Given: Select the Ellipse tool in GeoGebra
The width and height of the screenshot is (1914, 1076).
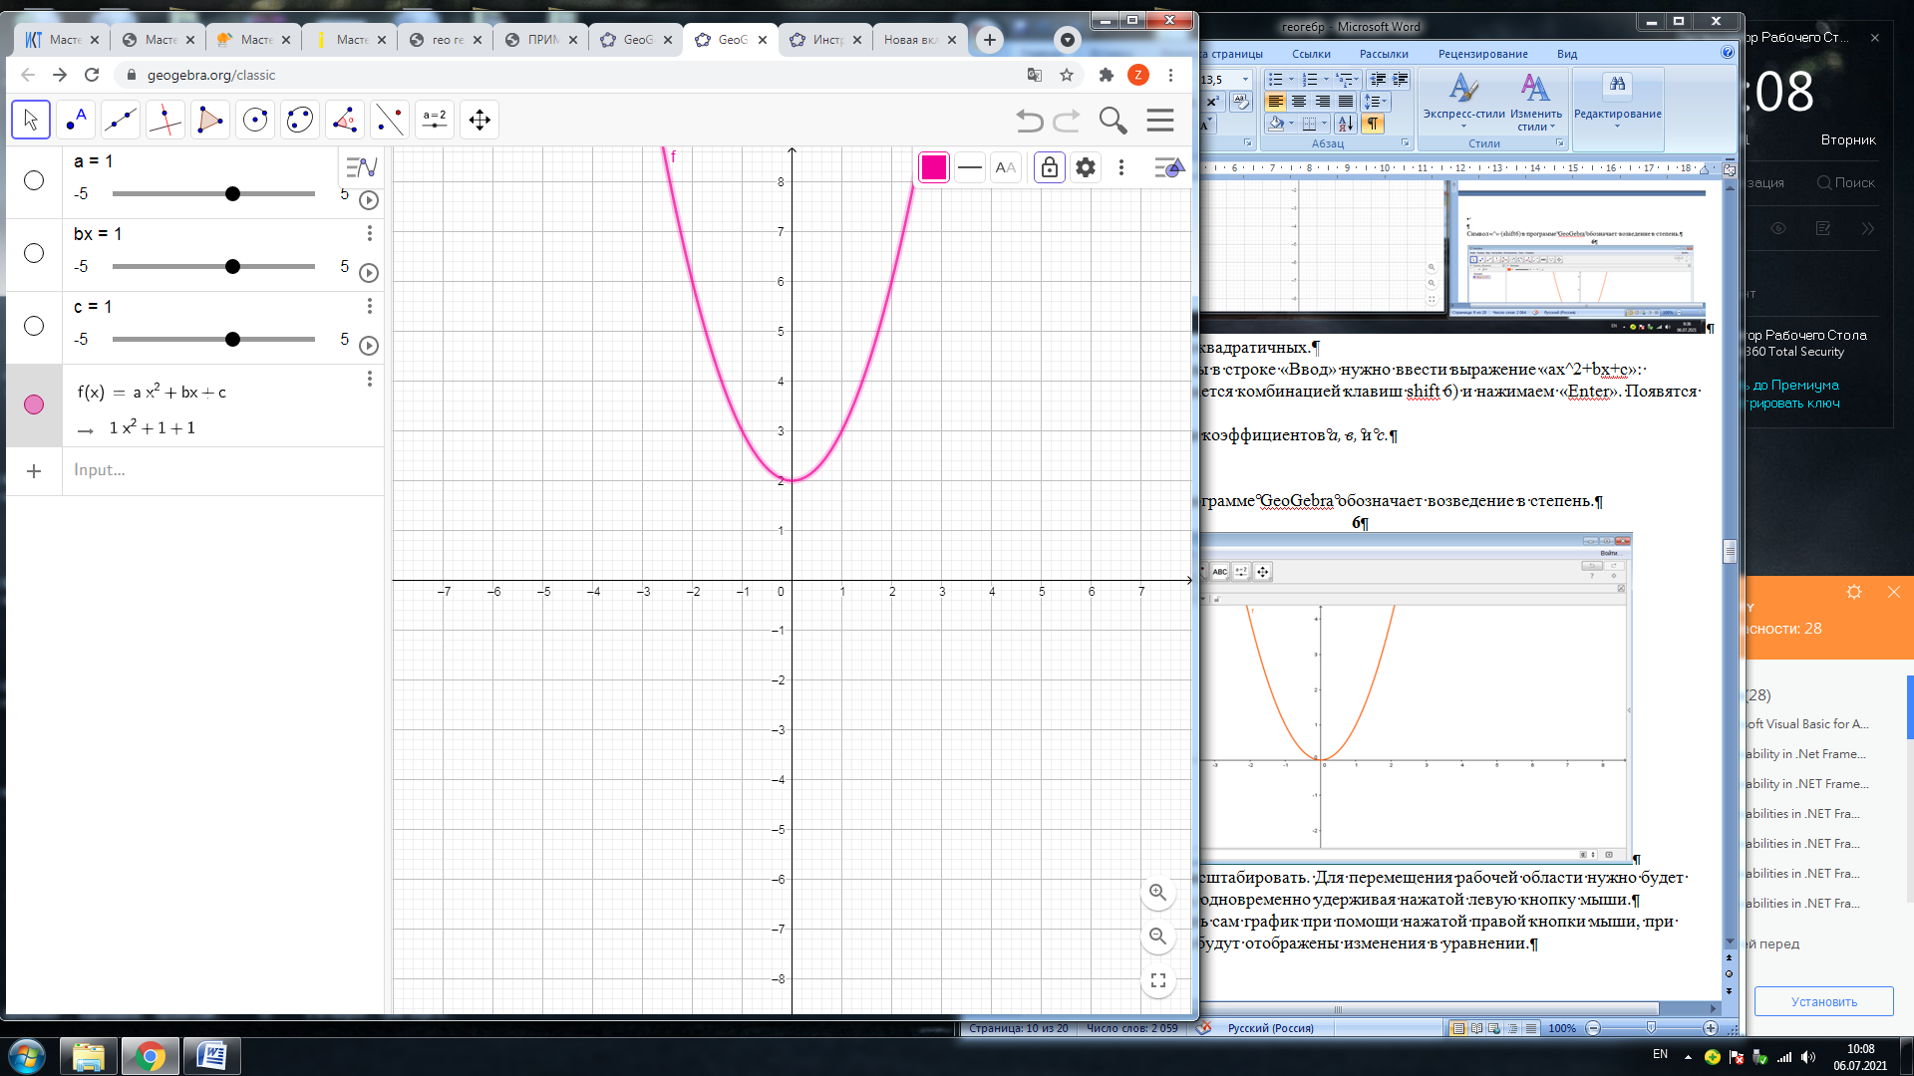Looking at the screenshot, I should pos(300,121).
